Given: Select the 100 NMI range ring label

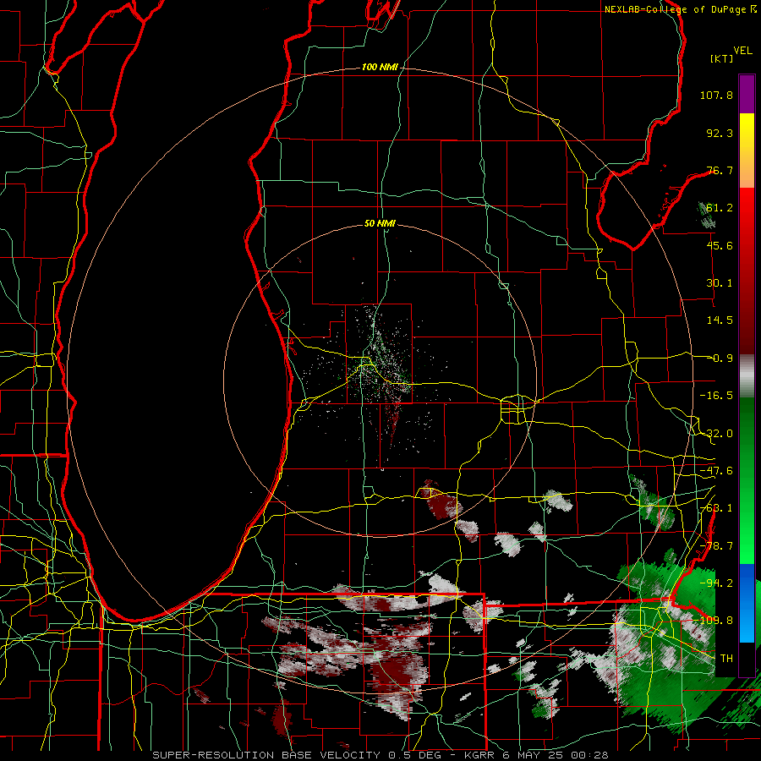Looking at the screenshot, I should tap(380, 67).
